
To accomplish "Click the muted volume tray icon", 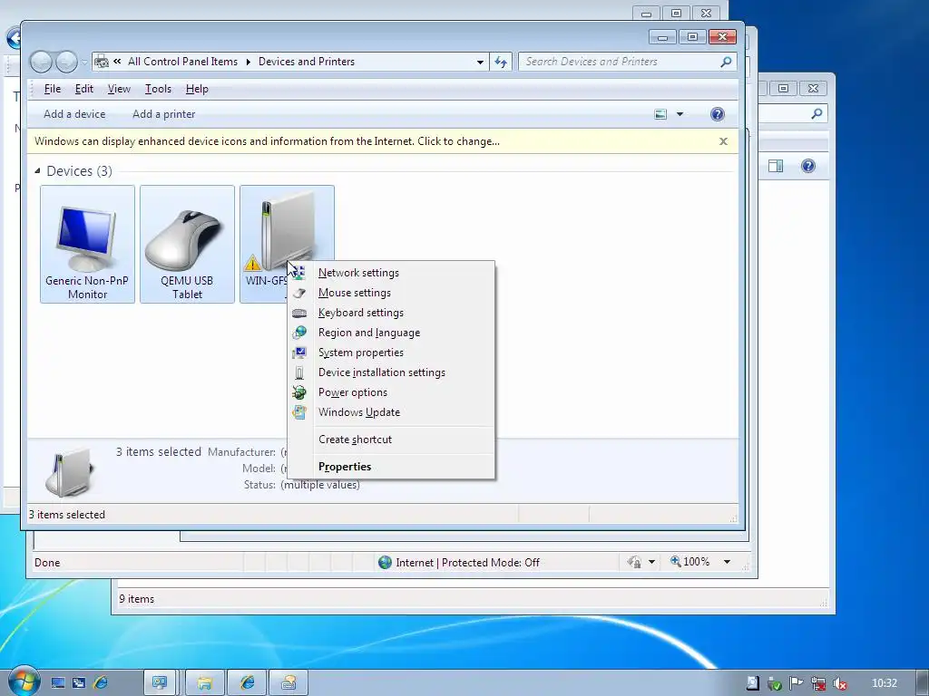I will pyautogui.click(x=839, y=684).
